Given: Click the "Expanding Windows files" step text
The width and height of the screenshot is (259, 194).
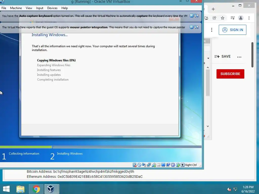Looking at the screenshot, I should click(54, 65).
